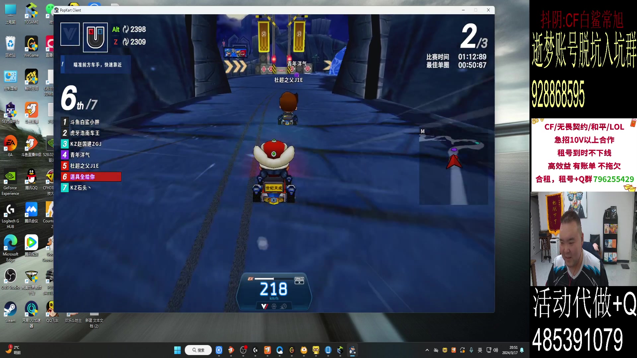Select highlighted rank 6 player row
Image resolution: width=637 pixels, height=358 pixels.
coord(91,177)
